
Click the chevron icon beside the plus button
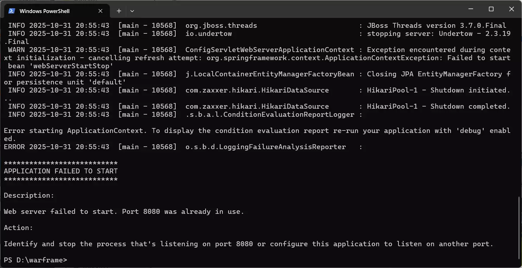pos(132,11)
